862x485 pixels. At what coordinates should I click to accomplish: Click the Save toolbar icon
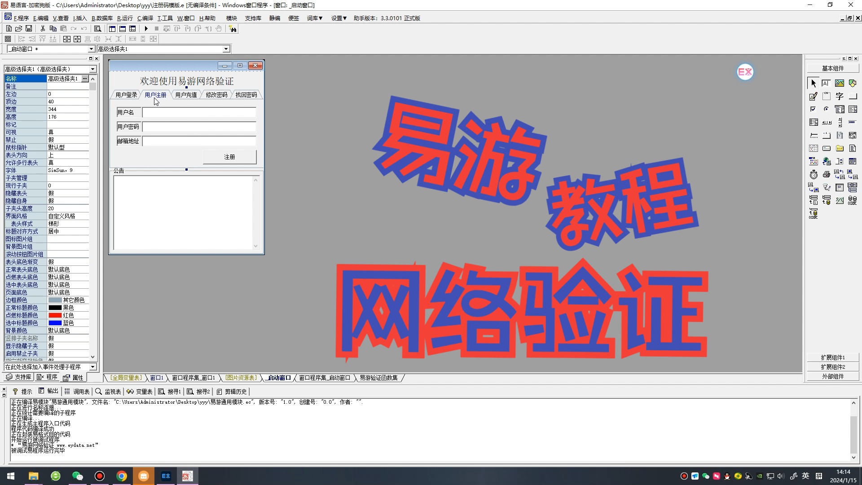pos(29,29)
